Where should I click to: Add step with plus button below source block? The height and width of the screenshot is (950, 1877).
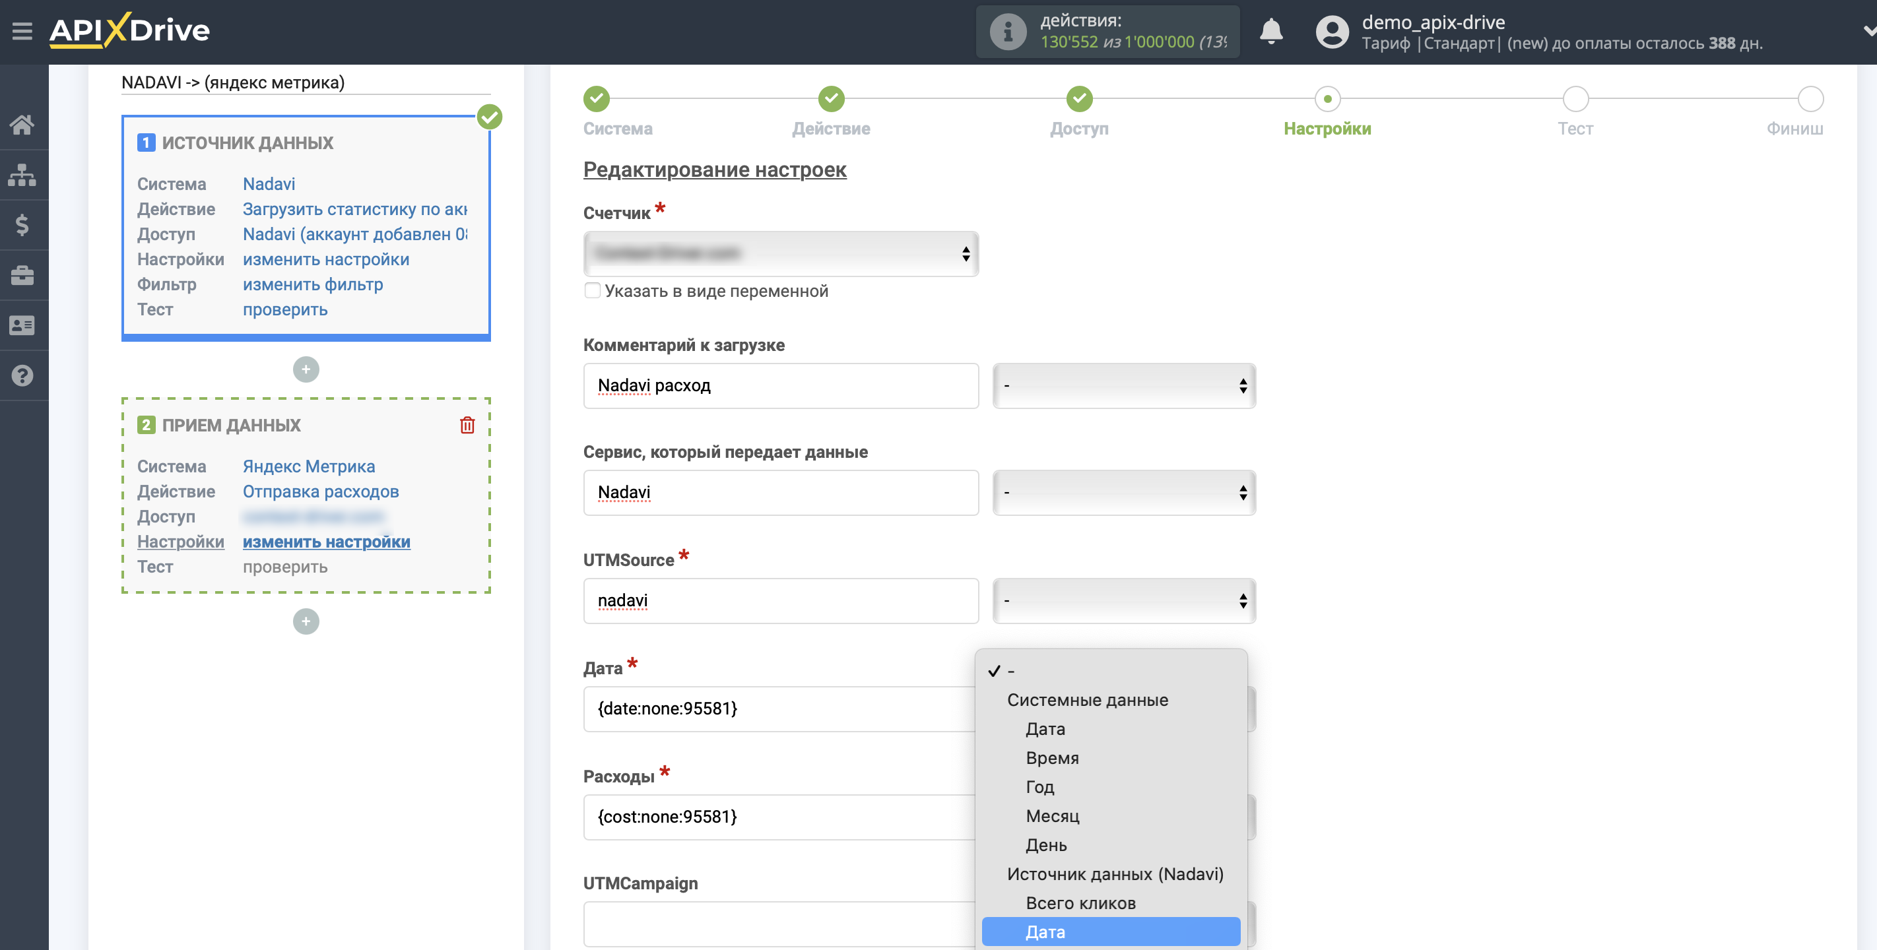pos(306,369)
